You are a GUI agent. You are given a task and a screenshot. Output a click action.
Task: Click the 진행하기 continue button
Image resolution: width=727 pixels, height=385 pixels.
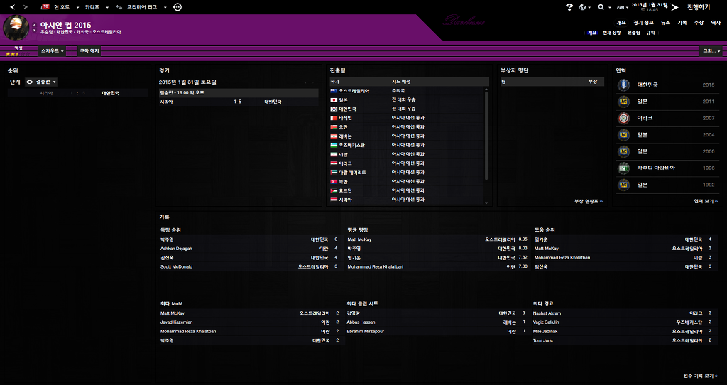(699, 7)
